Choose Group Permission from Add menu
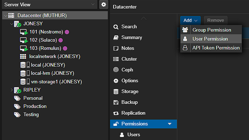The image size is (249, 140). (x=211, y=30)
